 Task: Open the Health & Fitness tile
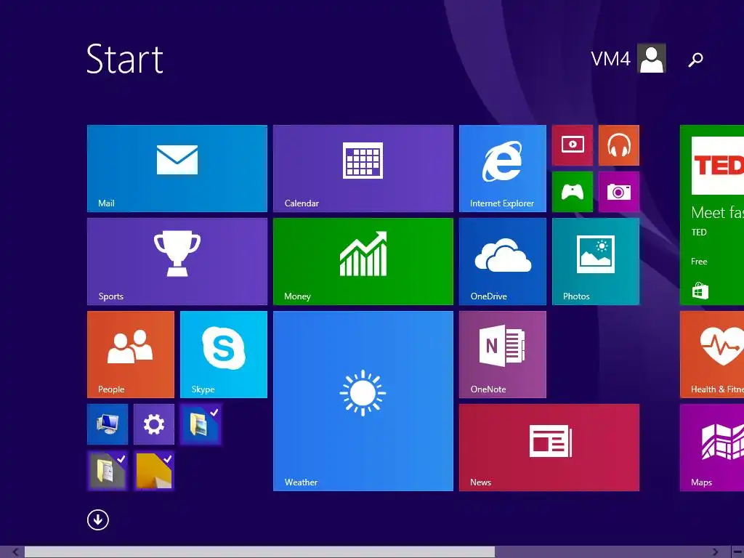712,355
